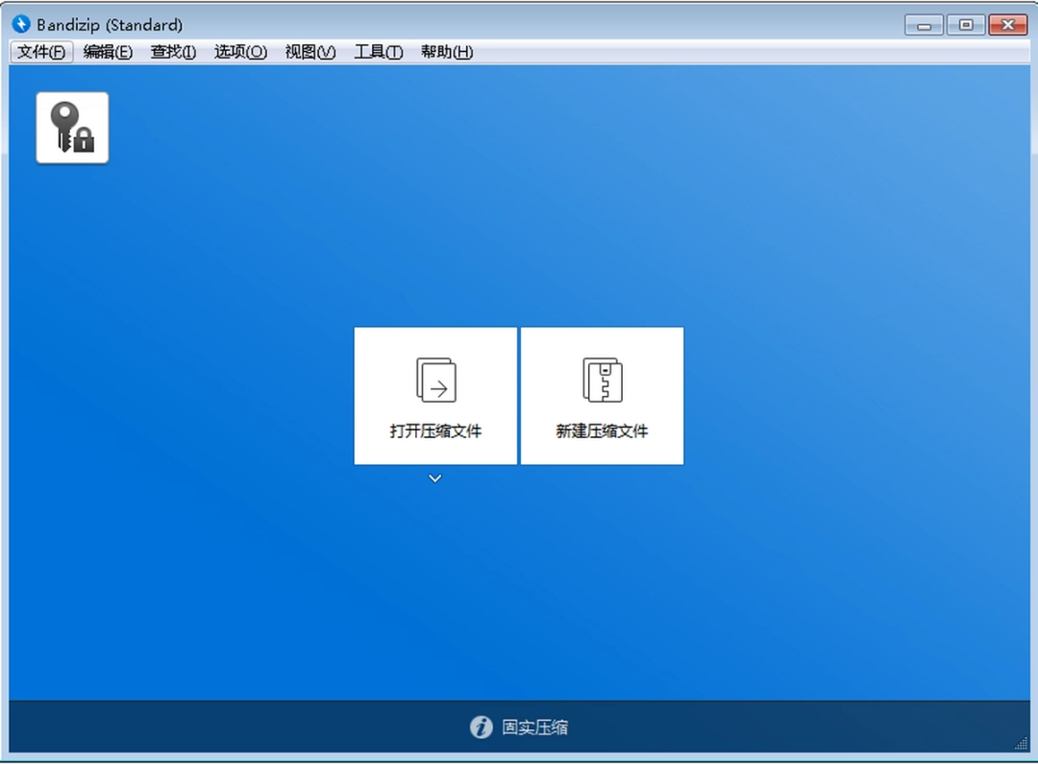Image resolution: width=1038 pixels, height=764 pixels.
Task: Click the password key icon
Action: coord(71,126)
